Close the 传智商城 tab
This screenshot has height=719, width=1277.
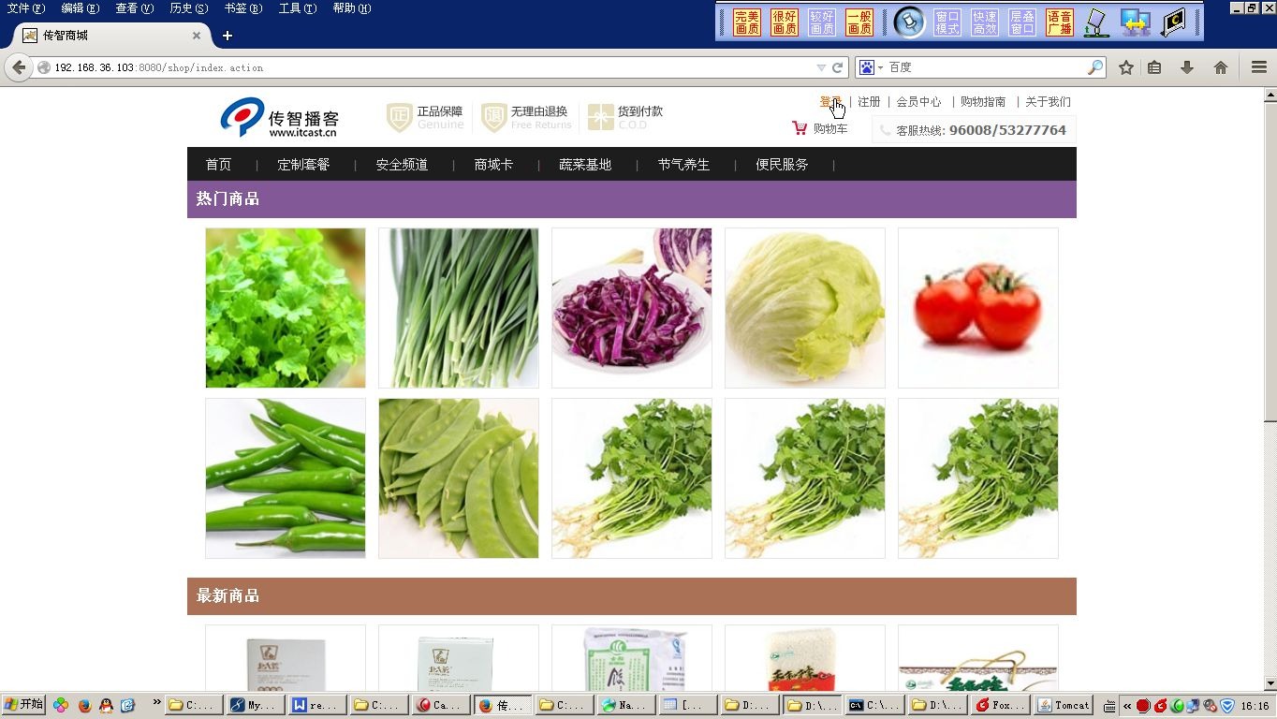197,36
